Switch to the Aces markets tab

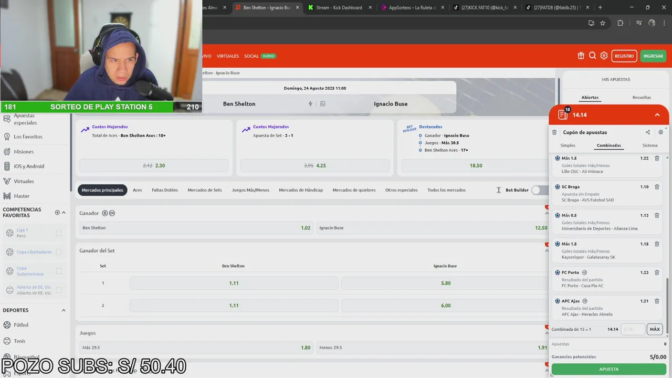[x=138, y=190]
